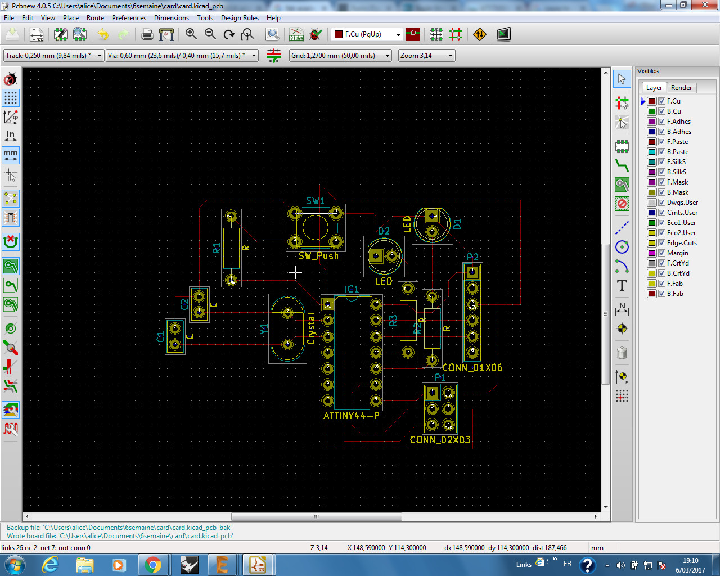Image resolution: width=720 pixels, height=576 pixels.
Task: Open the Design Rules menu
Action: click(x=240, y=18)
